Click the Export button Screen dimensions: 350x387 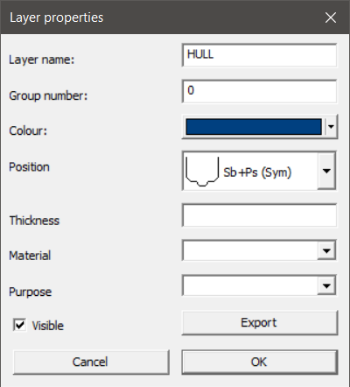pyautogui.click(x=260, y=323)
